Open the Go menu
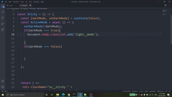Screen dimensions: 172x97 click(26, 2)
